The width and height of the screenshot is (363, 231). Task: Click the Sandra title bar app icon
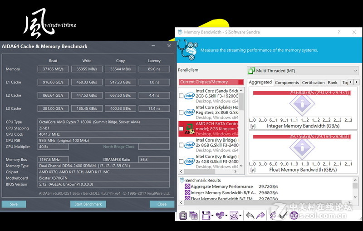tap(180, 32)
